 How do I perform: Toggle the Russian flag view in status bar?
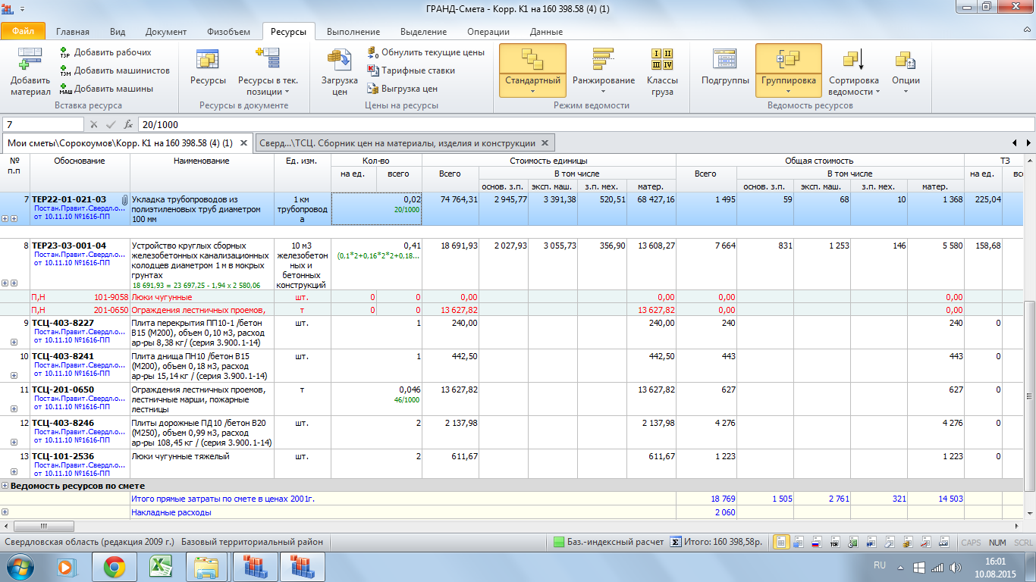[x=818, y=542]
